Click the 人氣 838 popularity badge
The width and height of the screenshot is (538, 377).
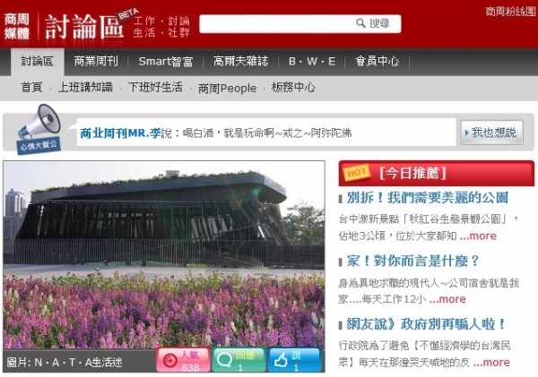183,360
